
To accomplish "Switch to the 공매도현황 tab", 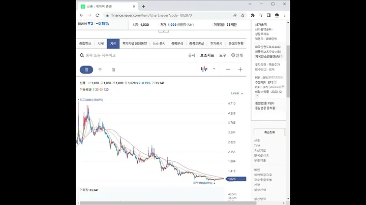I will click(236, 44).
